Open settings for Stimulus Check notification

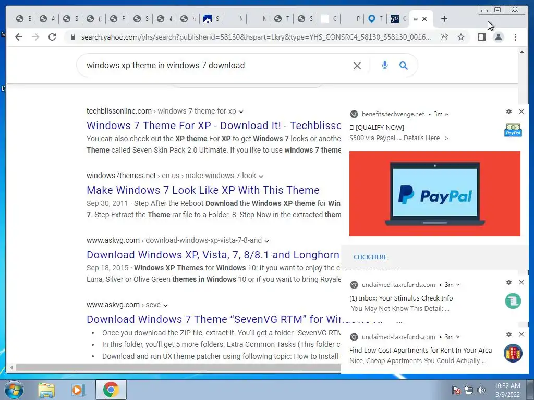(x=509, y=282)
